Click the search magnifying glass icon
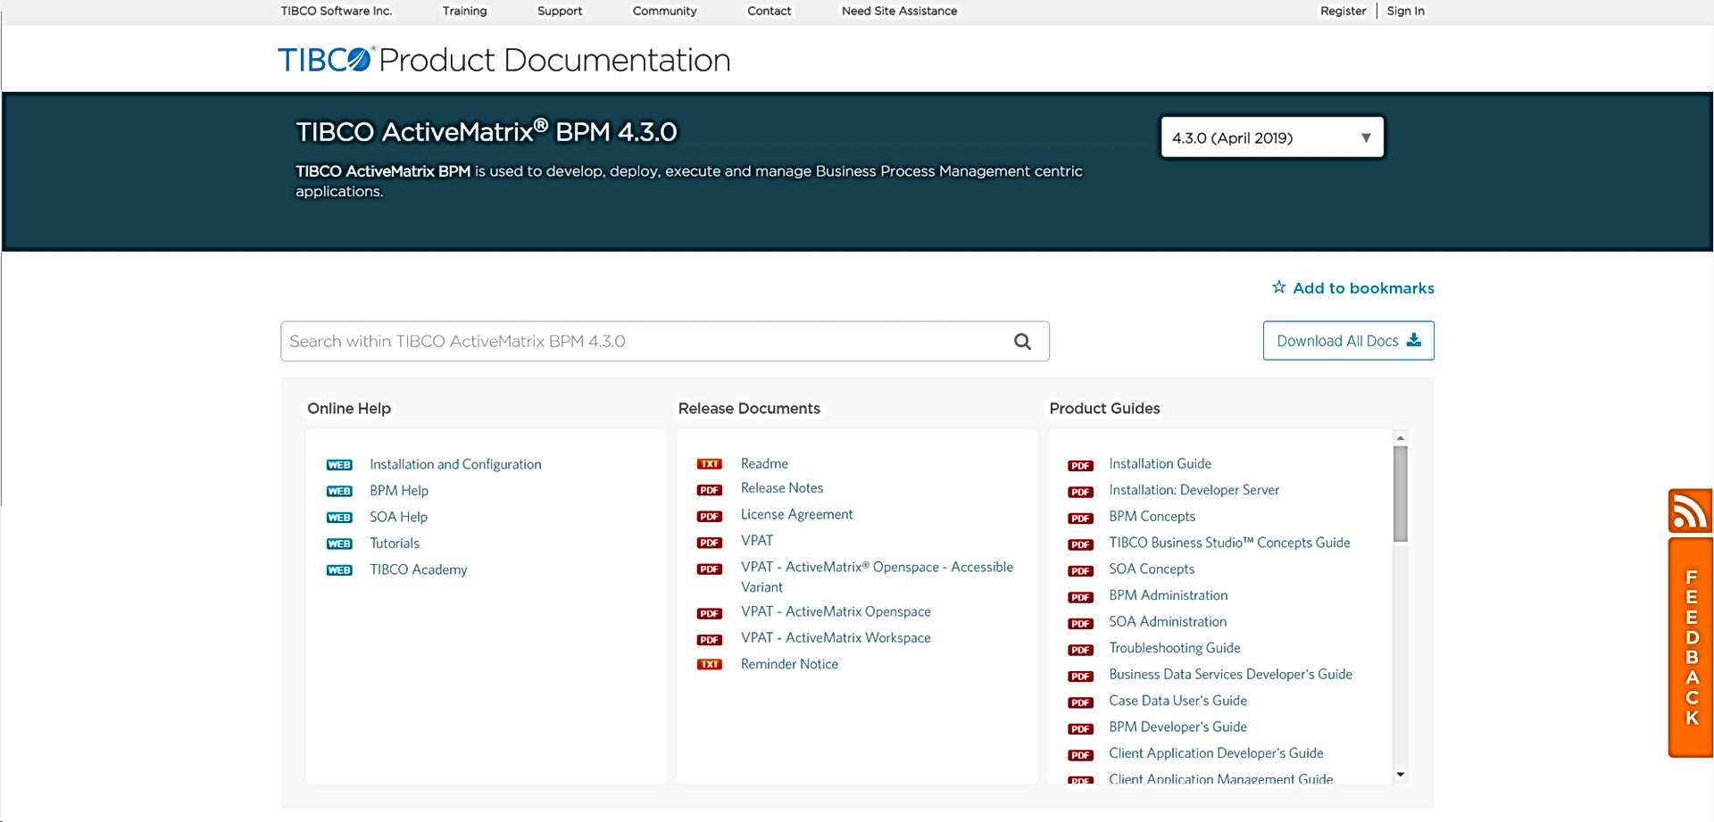The height and width of the screenshot is (822, 1714). pos(1021,341)
